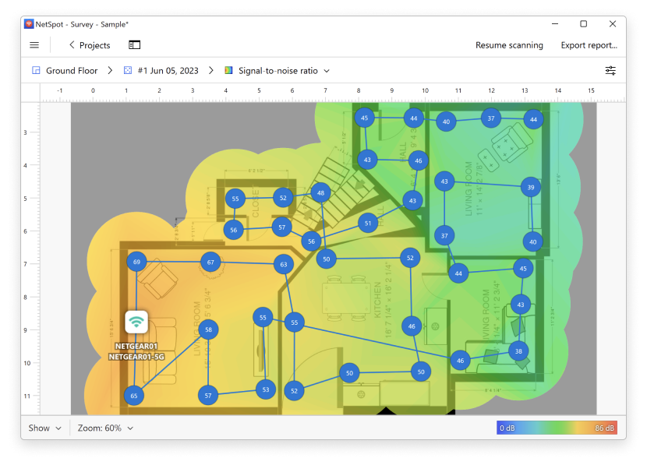This screenshot has width=647, height=465.
Task: Click the NETGEAR01 access point icon
Action: pyautogui.click(x=136, y=321)
